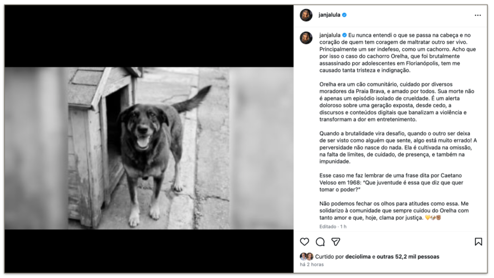This screenshot has width=494, height=278.
Task: Click the liker avatars beside Curtido por
Action: [306, 257]
